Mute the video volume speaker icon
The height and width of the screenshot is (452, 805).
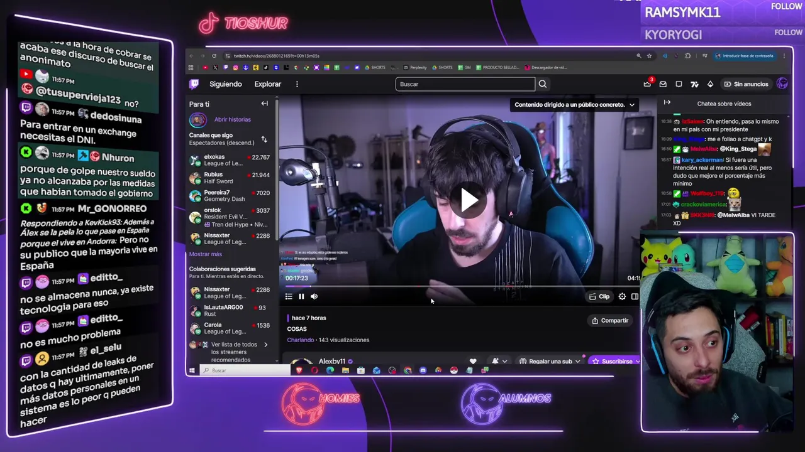pos(314,296)
